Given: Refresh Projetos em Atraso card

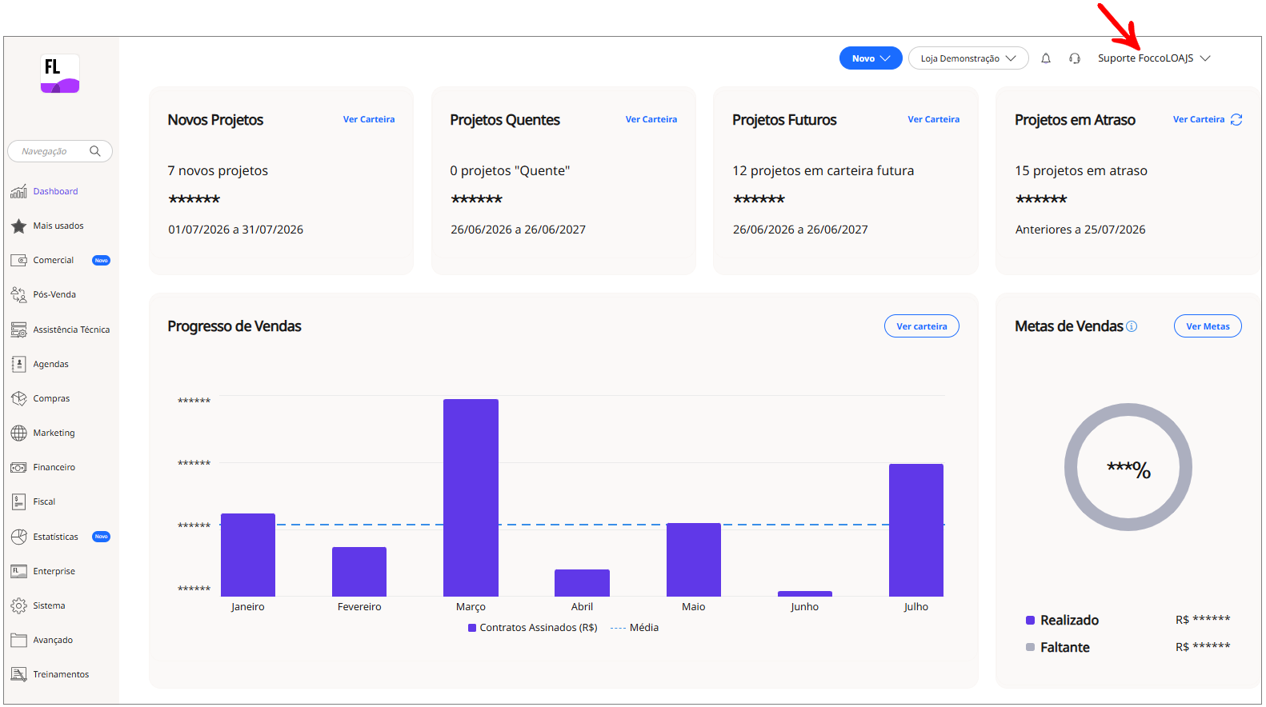Looking at the screenshot, I should pos(1236,119).
